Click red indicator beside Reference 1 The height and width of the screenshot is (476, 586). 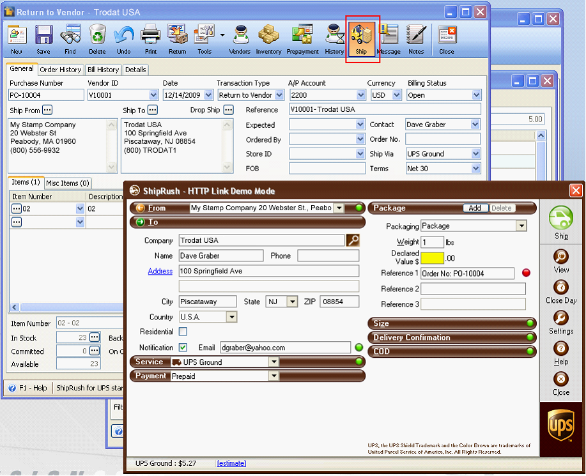pyautogui.click(x=526, y=273)
